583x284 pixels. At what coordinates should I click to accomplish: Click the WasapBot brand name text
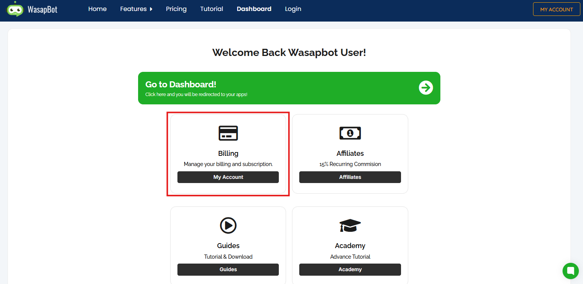coord(42,9)
